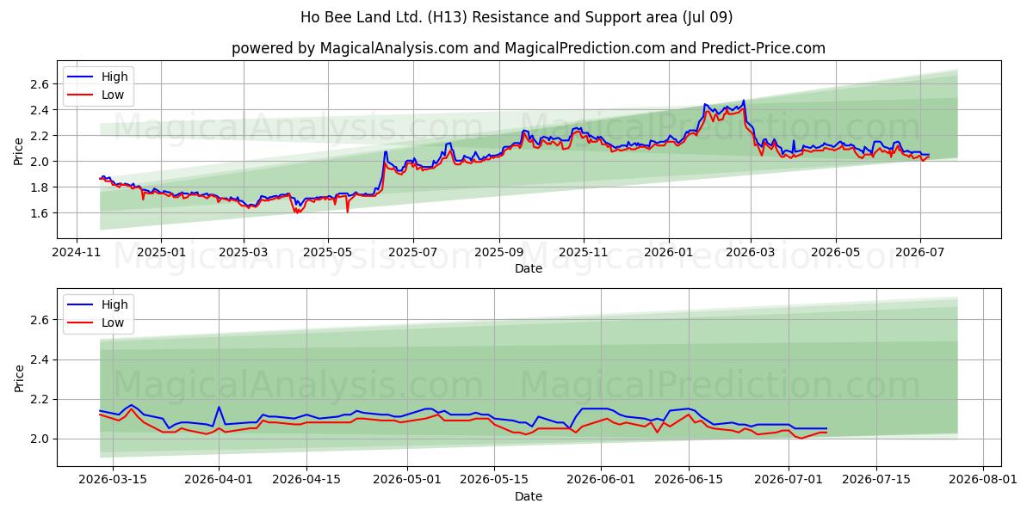The height and width of the screenshot is (516, 1033).
Task: Click the top chart '1.8' price tick
Action: [41, 187]
